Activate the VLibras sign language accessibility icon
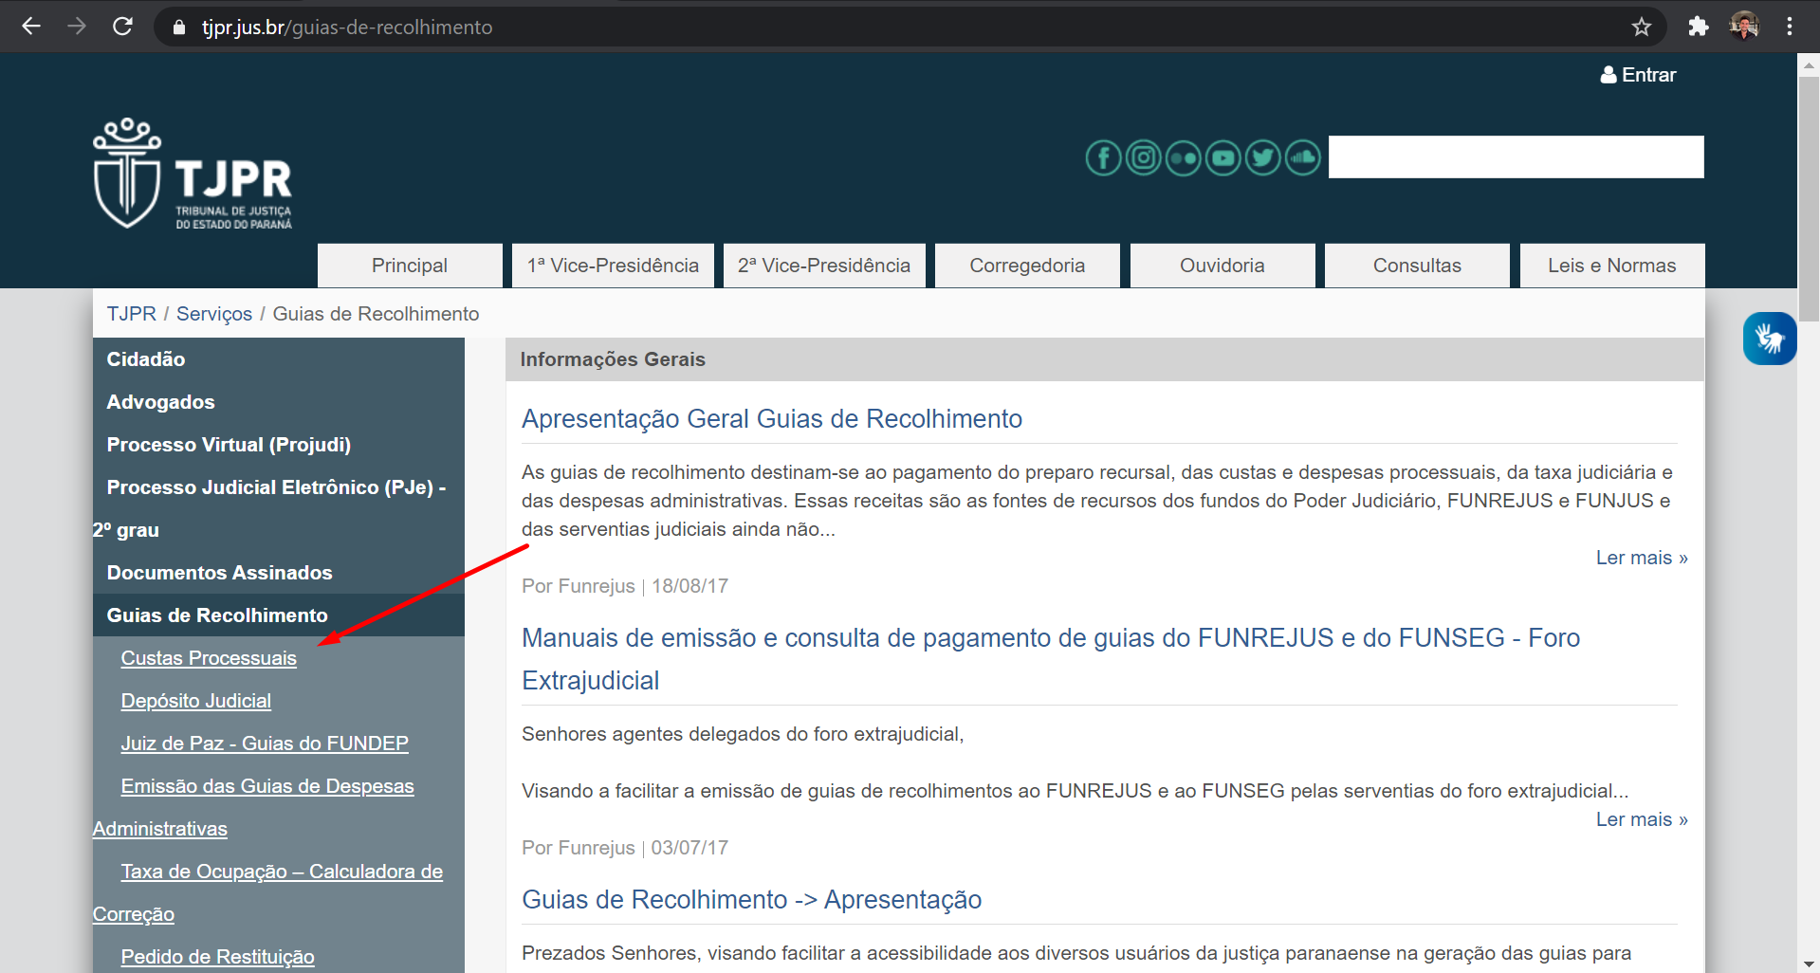 click(1769, 339)
